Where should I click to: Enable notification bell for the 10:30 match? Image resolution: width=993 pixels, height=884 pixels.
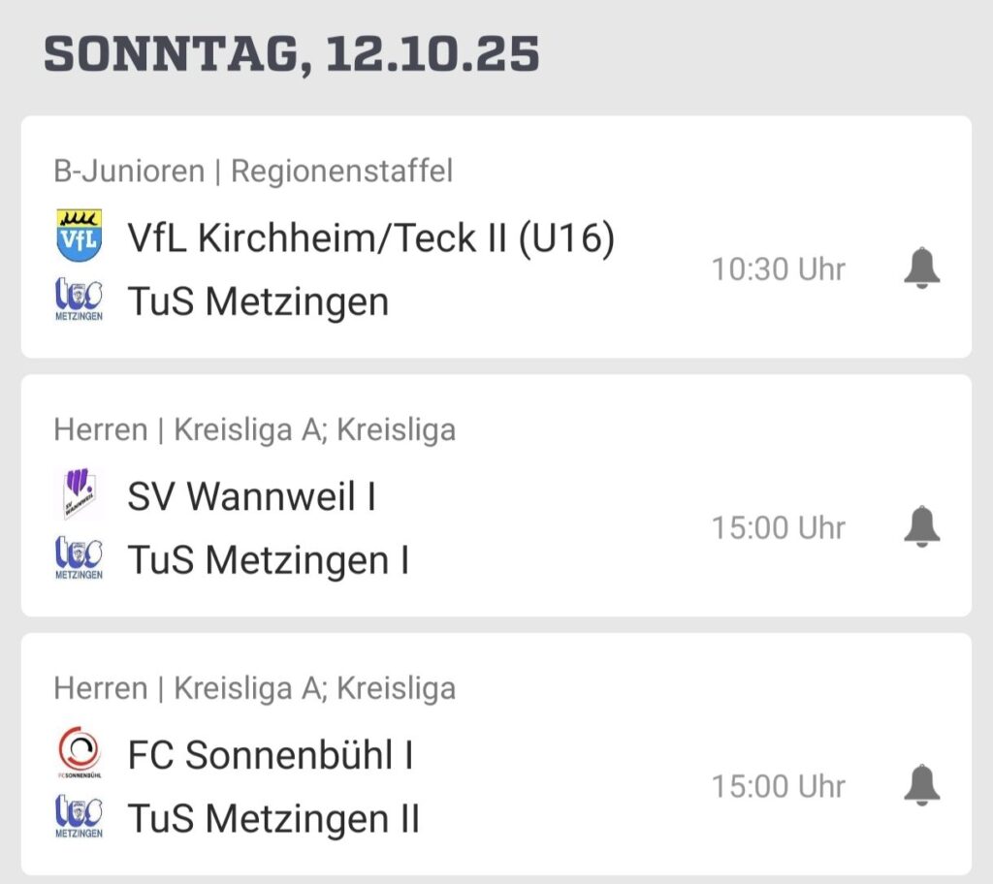[x=922, y=268]
